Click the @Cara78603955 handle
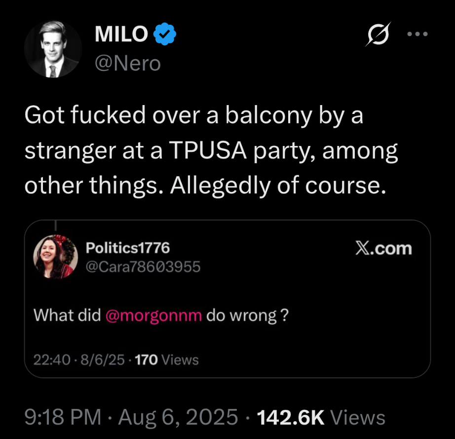The width and height of the screenshot is (455, 439). tap(143, 267)
